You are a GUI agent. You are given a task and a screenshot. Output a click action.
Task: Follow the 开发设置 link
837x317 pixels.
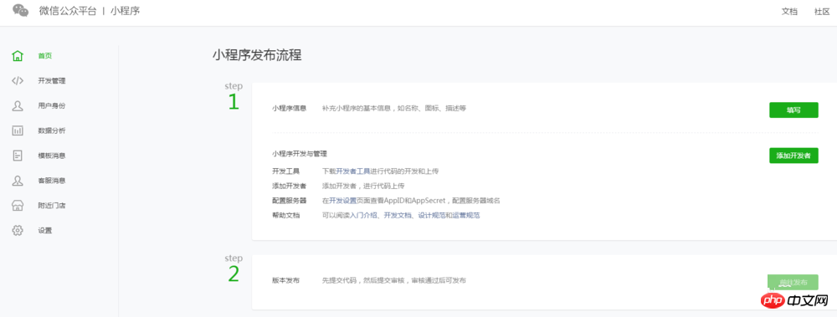pos(342,201)
